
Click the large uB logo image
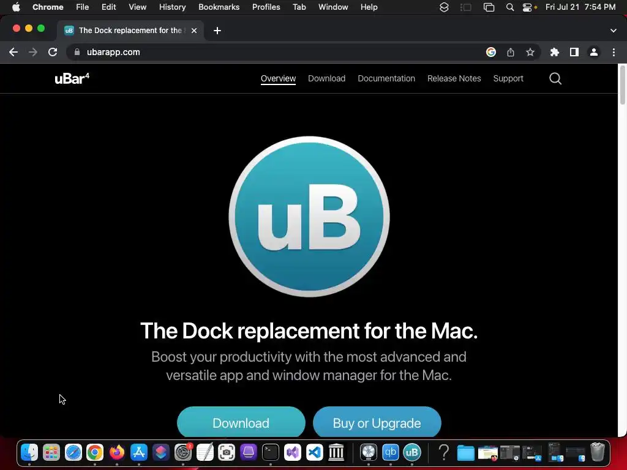click(309, 217)
